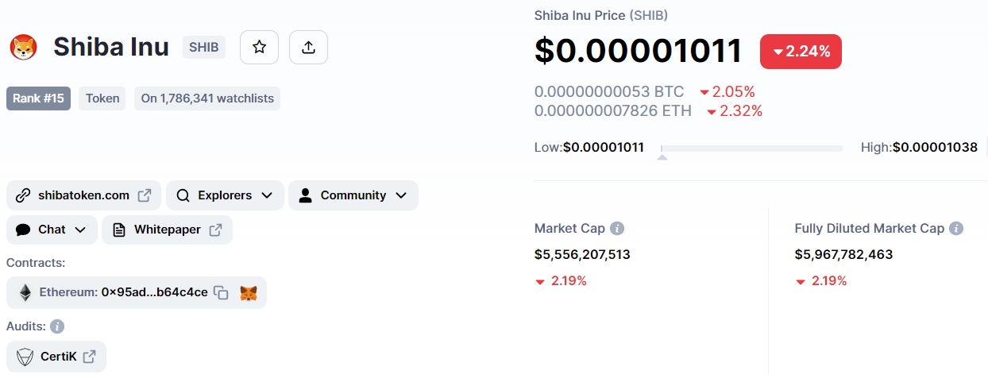Image resolution: width=988 pixels, height=386 pixels.
Task: Open the CertiK audit link
Action: pyautogui.click(x=56, y=357)
